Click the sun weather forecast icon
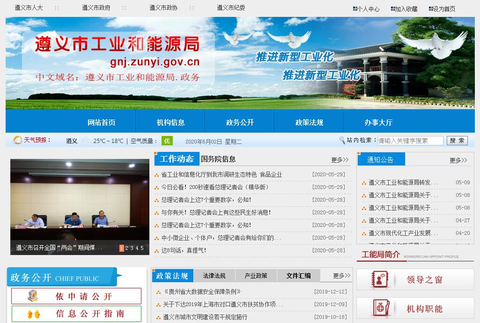This screenshot has width=480, height=323. point(18,140)
